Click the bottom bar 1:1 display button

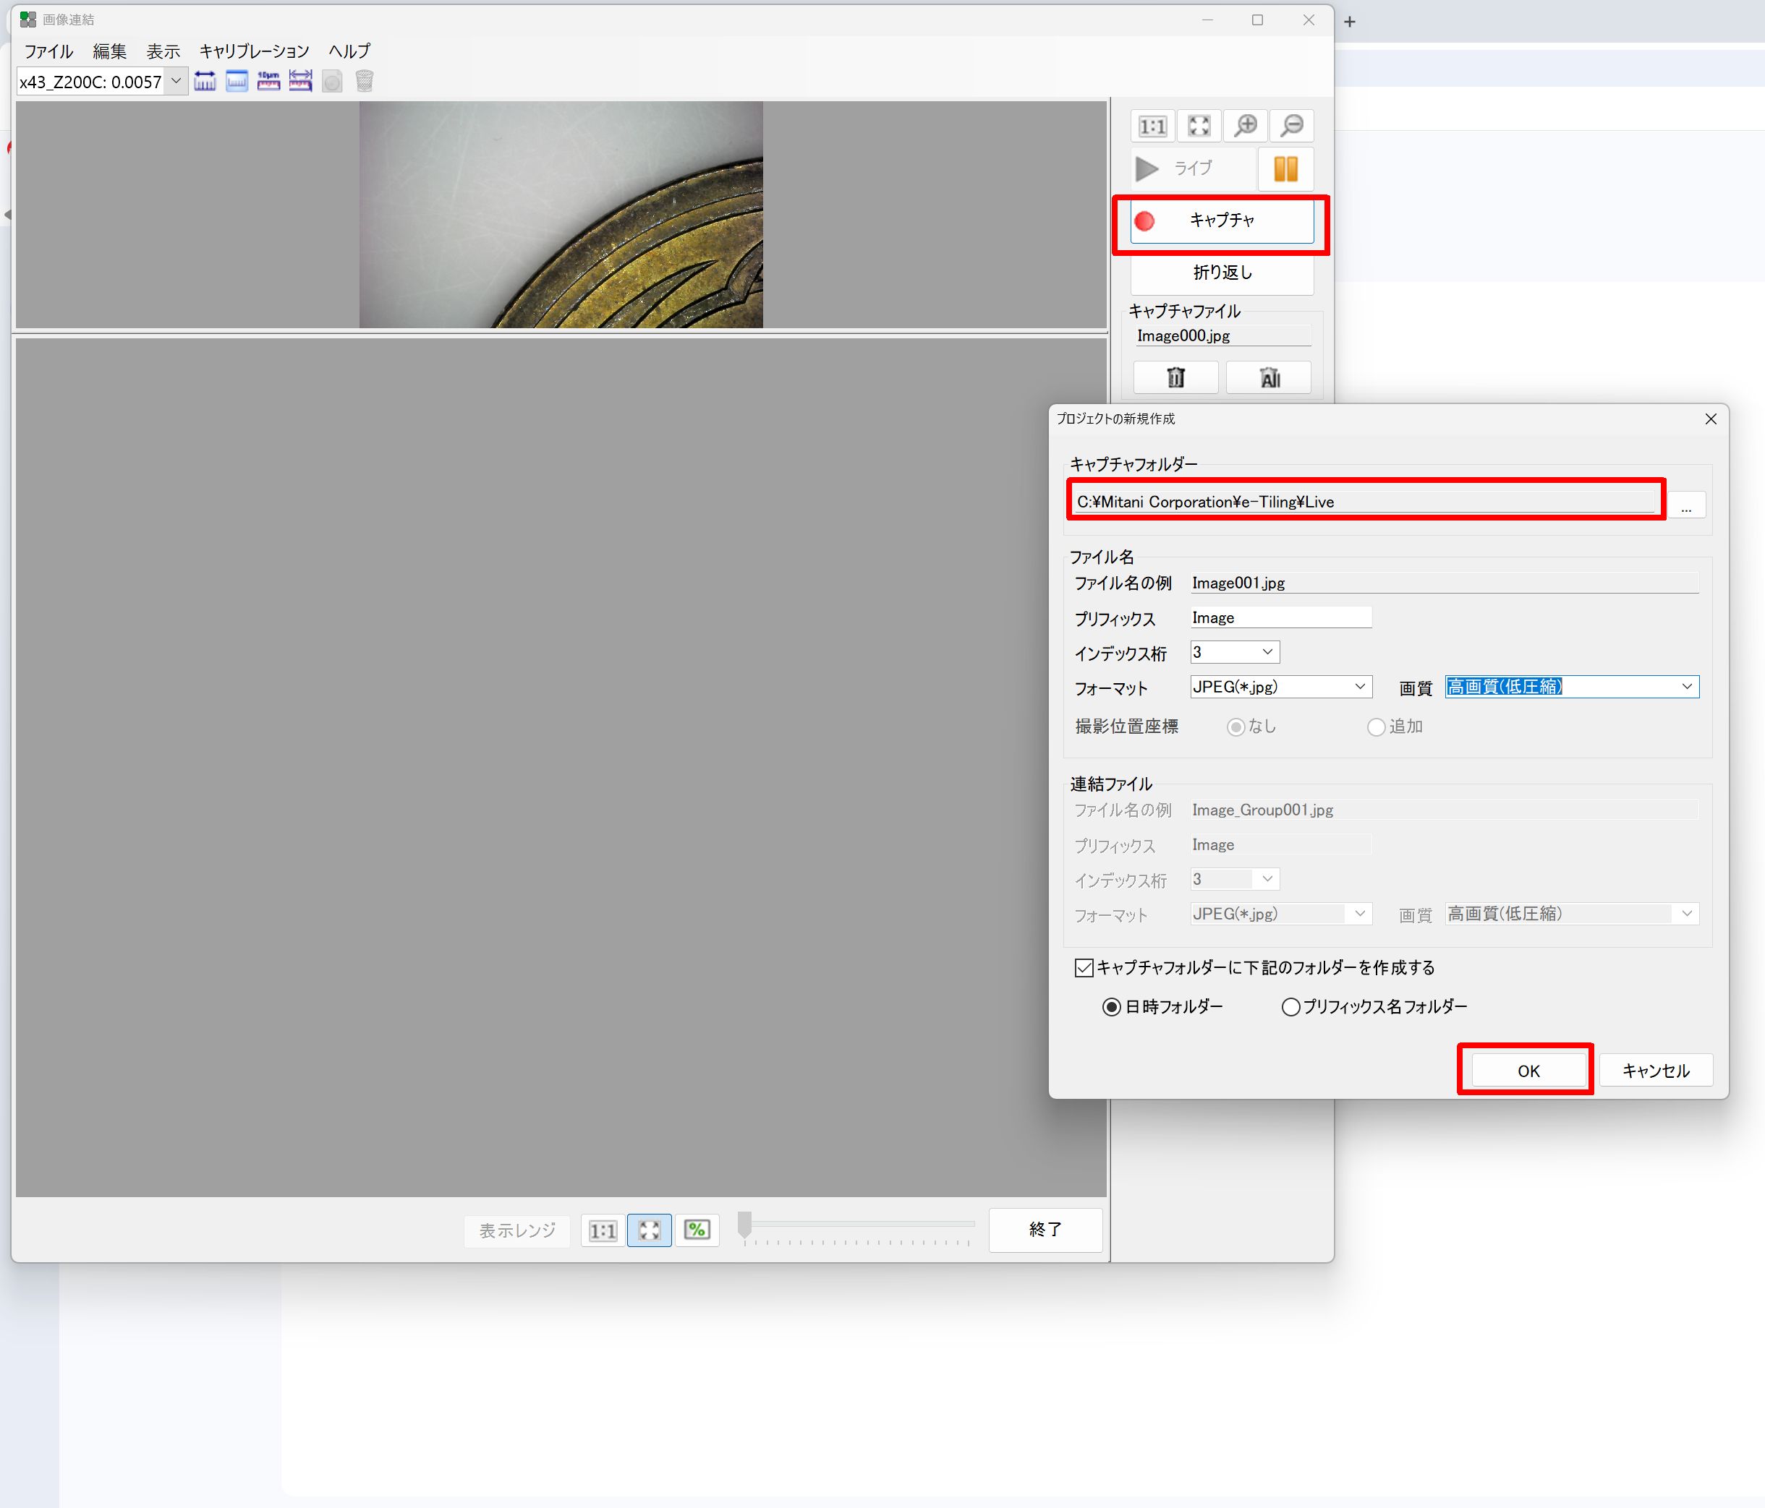(603, 1230)
